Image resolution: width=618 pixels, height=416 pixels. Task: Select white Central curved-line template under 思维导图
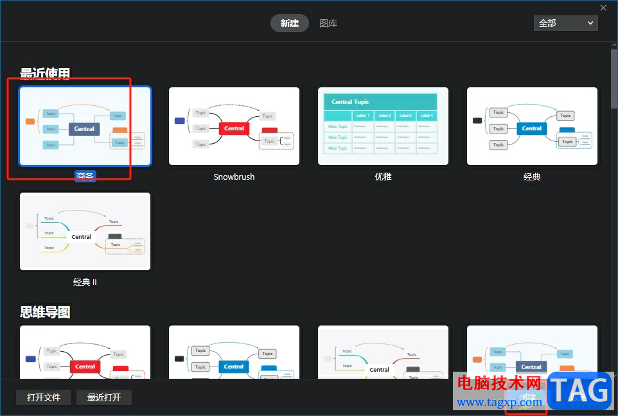pyautogui.click(x=383, y=352)
